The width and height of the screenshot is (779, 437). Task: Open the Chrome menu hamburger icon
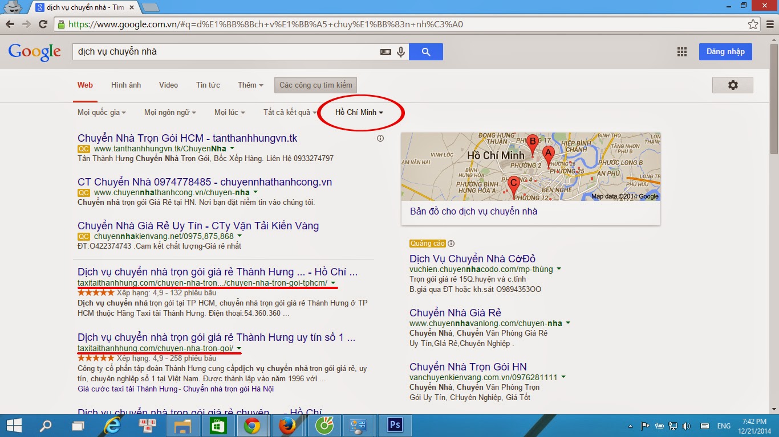click(769, 24)
